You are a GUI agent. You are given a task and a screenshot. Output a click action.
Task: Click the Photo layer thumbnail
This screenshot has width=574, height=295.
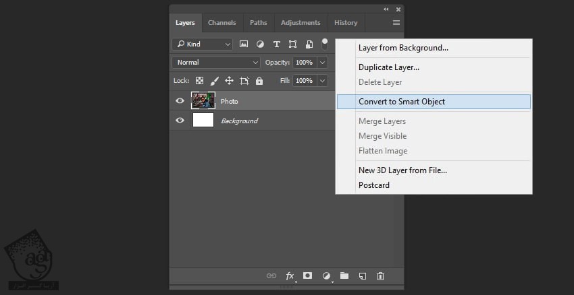(203, 101)
